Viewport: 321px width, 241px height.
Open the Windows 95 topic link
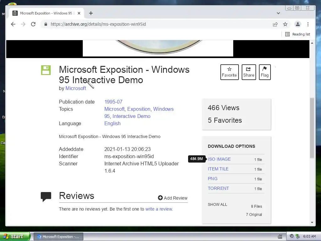[x=163, y=109]
